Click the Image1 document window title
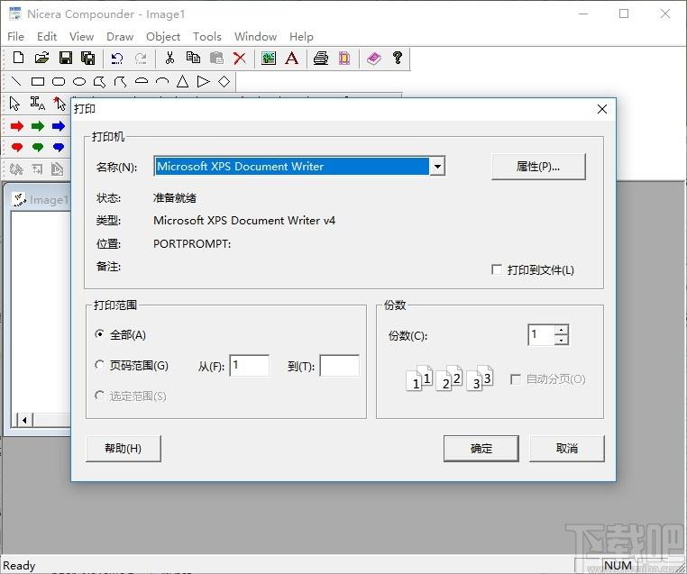 tap(49, 200)
